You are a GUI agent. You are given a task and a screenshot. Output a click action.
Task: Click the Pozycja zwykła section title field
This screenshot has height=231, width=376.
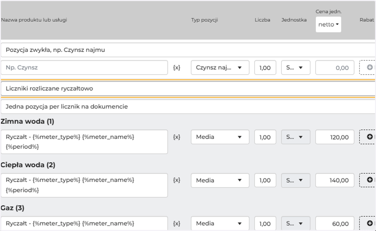(x=188, y=50)
